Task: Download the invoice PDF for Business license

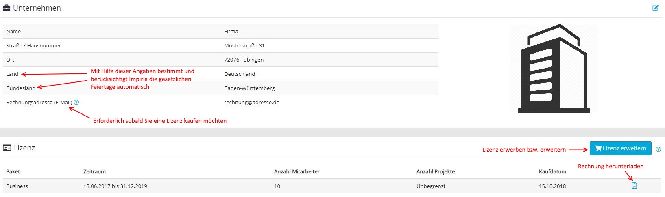Action: coord(634,186)
